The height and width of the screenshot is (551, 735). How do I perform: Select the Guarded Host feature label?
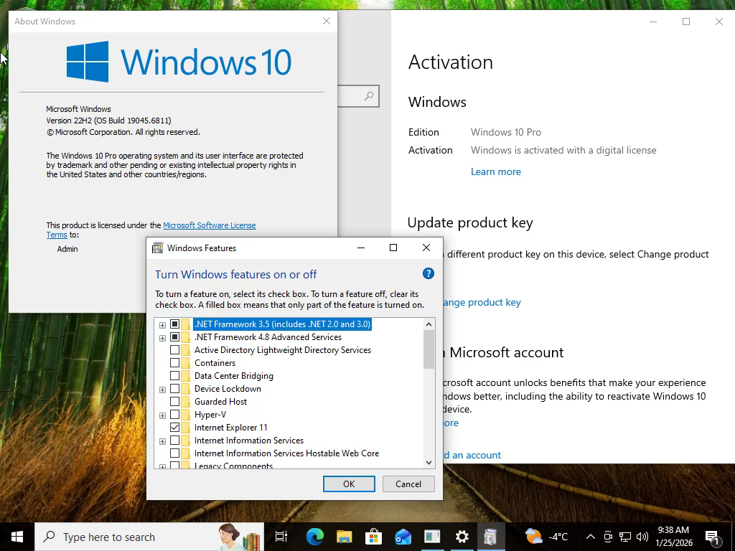pos(220,402)
